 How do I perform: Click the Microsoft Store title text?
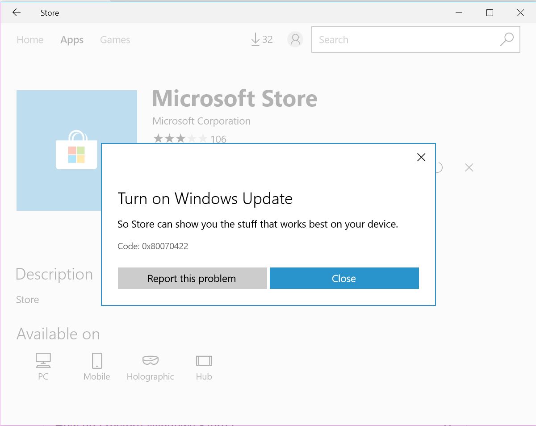(234, 99)
